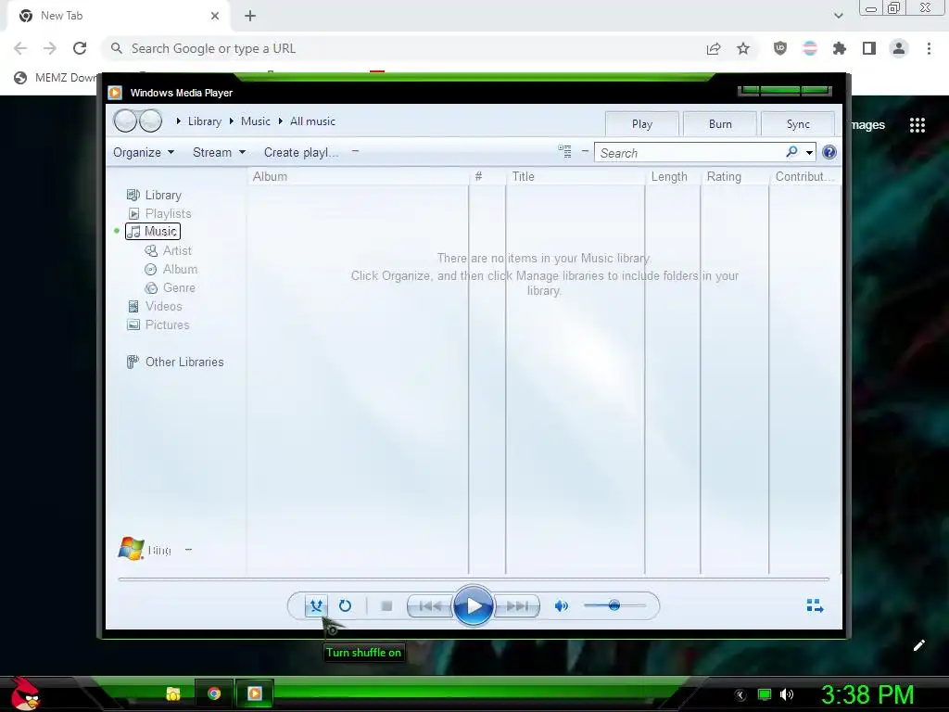Screen dimensions: 949x712
Task: Open the view options icon
Action: pyautogui.click(x=564, y=151)
